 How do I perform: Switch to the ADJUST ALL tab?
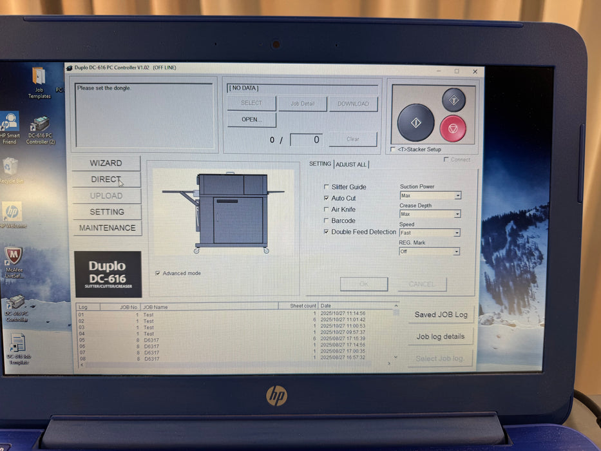351,164
